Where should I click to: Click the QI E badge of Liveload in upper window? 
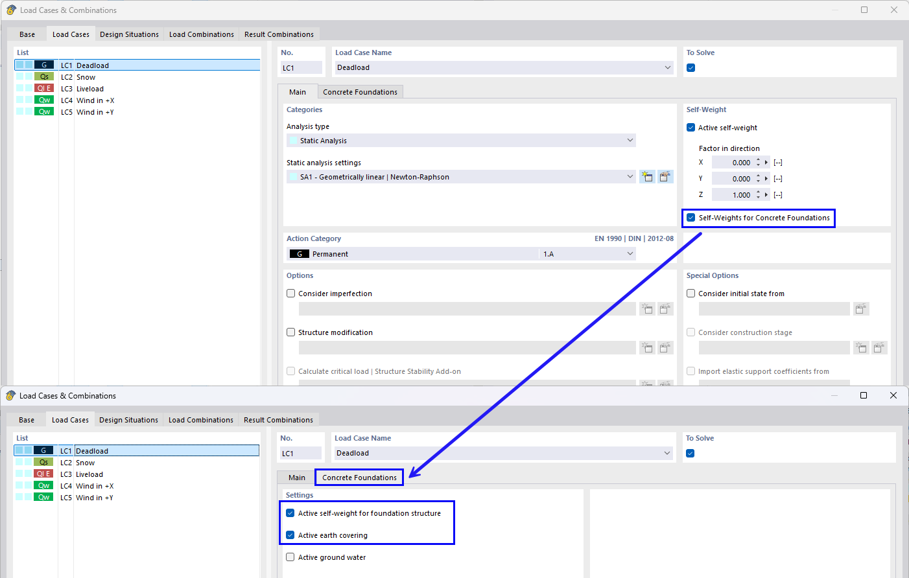tap(44, 89)
